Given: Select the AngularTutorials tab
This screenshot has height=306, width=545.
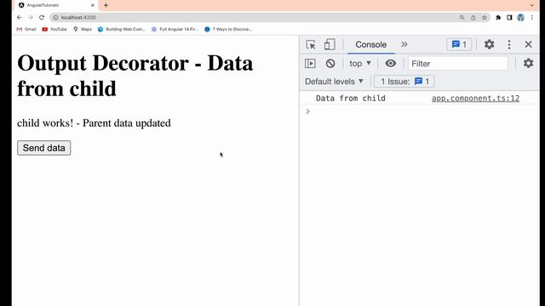Looking at the screenshot, I should coord(55,5).
